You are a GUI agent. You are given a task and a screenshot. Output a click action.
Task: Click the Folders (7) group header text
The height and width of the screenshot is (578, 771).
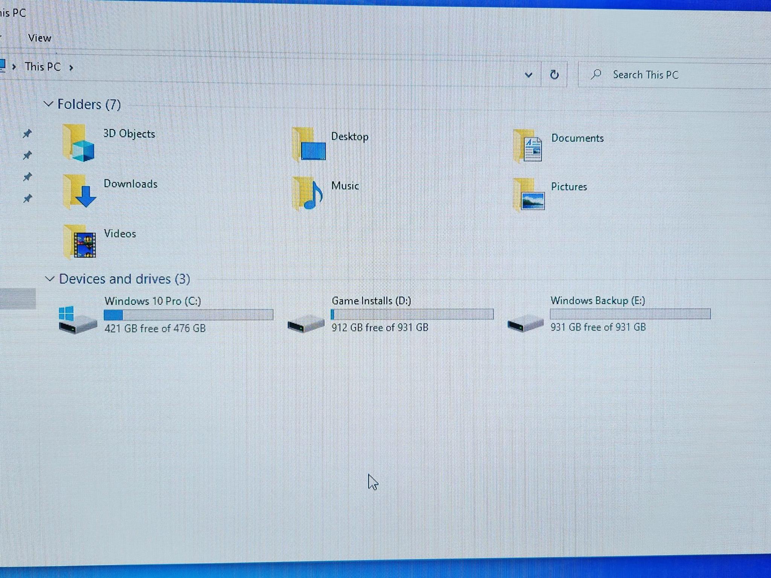[89, 104]
